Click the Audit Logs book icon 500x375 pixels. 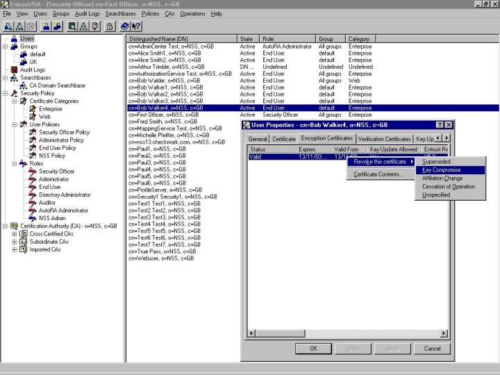14,70
